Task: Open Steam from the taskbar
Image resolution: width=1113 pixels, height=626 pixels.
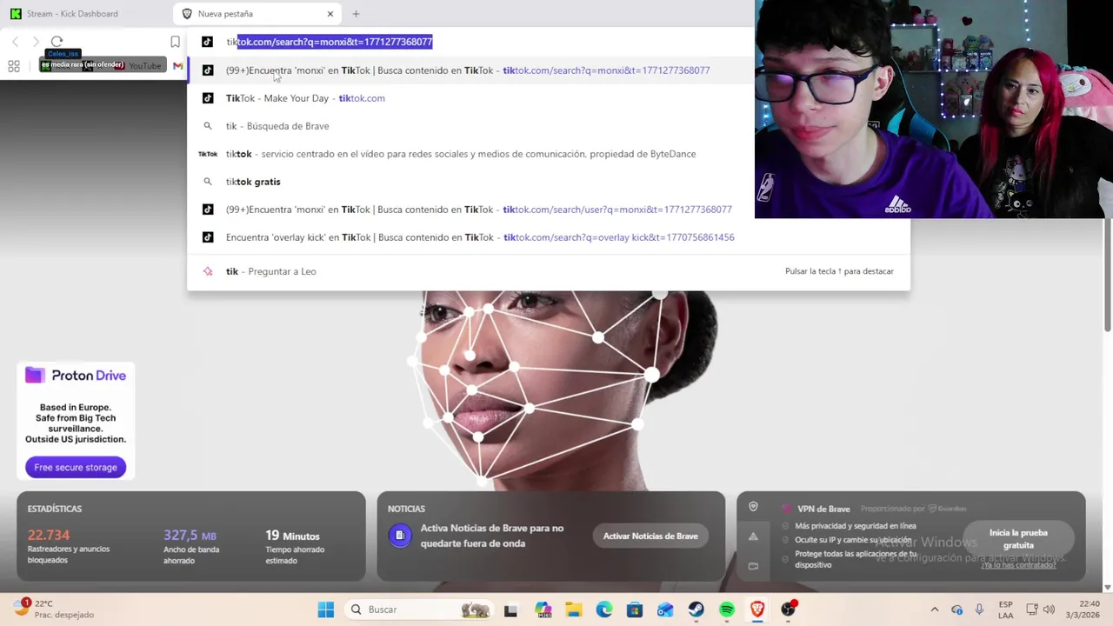Action: [x=696, y=609]
